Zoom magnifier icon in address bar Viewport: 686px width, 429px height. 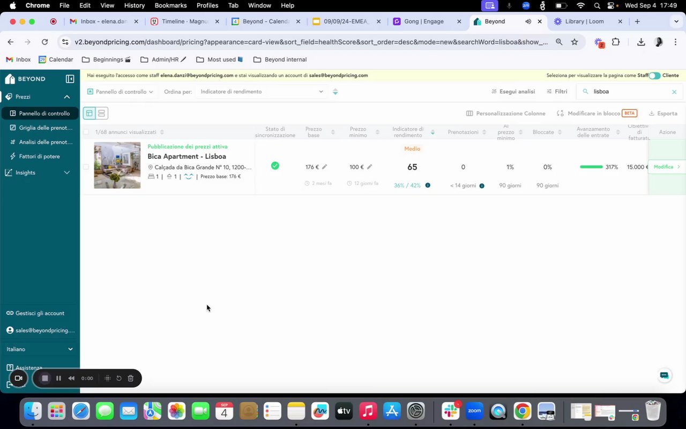[x=559, y=42]
